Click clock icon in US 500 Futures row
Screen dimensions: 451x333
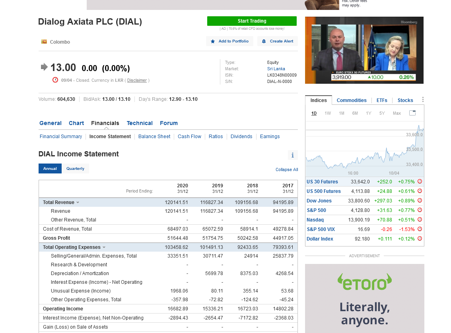(x=420, y=191)
